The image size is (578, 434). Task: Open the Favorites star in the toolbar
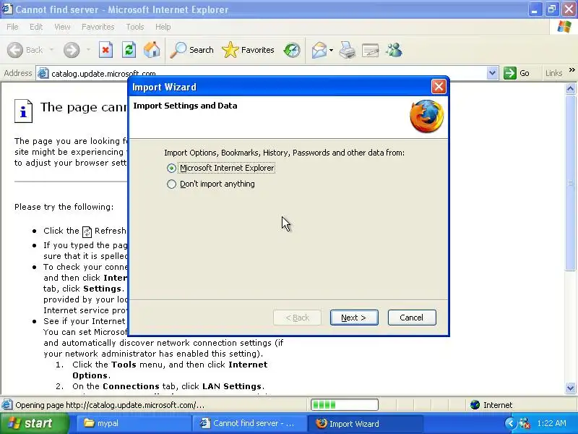pos(248,50)
